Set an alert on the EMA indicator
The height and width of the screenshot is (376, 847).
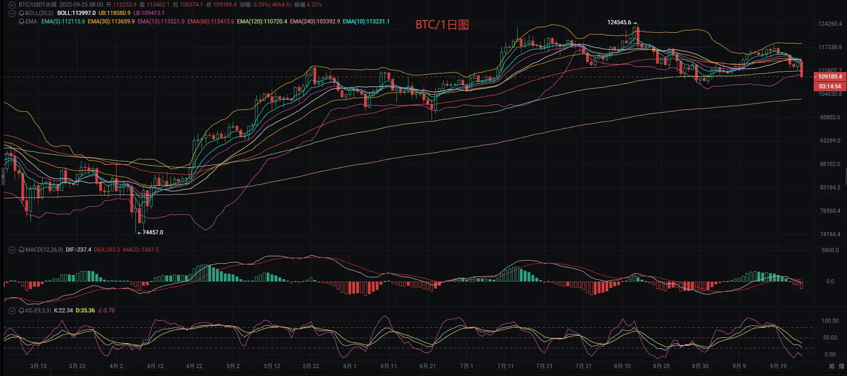point(22,22)
